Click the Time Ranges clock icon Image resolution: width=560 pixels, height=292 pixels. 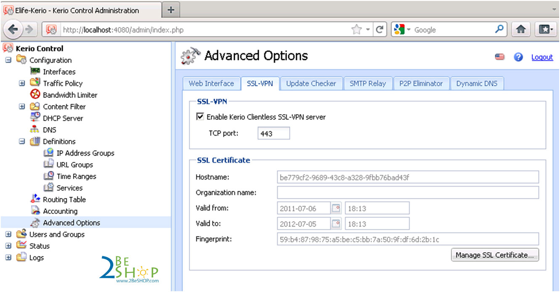coord(49,176)
